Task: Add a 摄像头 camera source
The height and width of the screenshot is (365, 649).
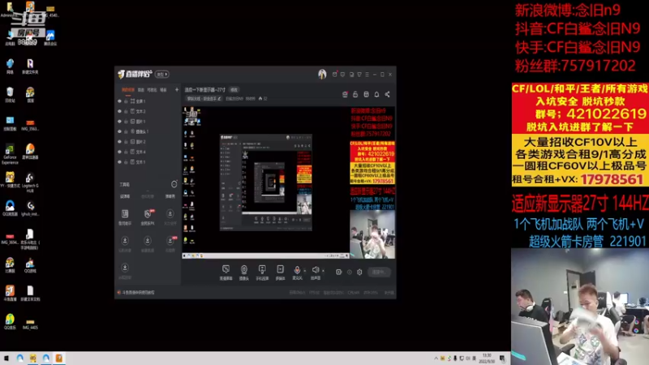Action: [244, 273]
